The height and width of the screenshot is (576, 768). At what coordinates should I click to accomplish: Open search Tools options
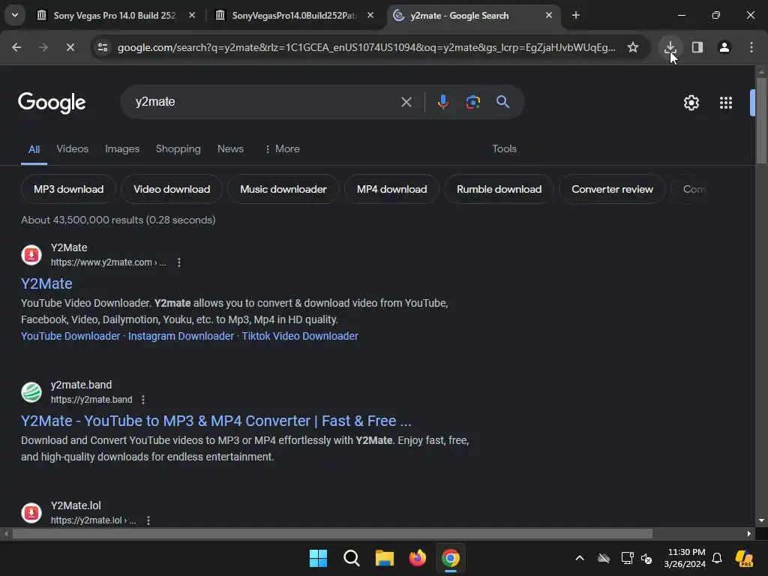coord(504,149)
